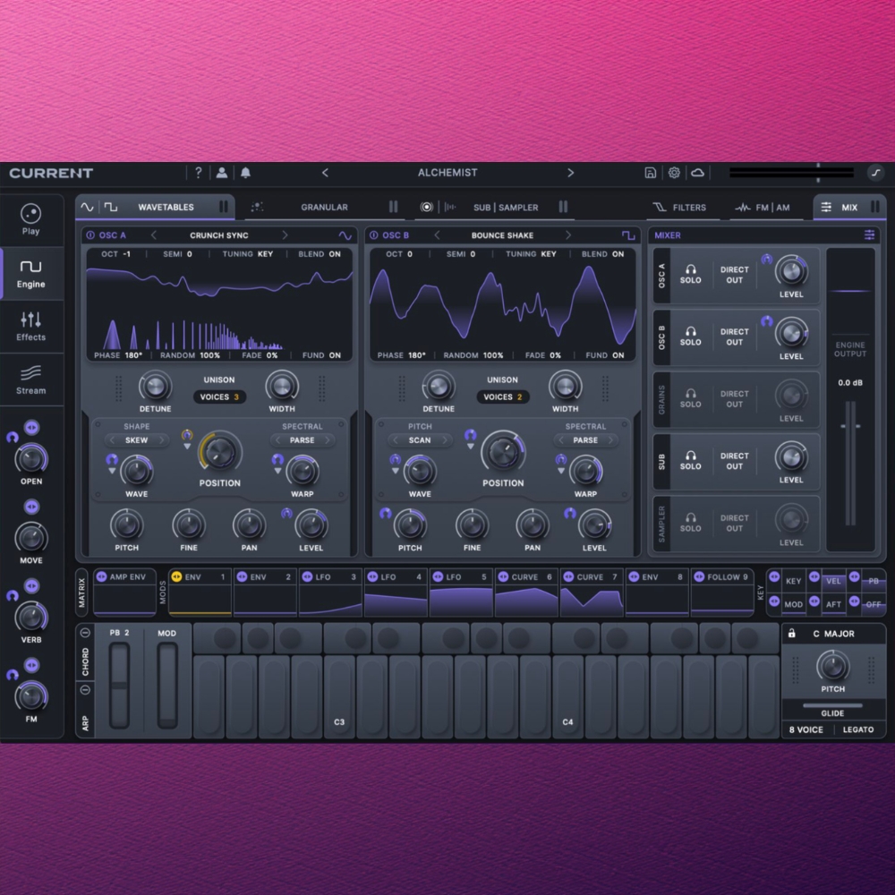Open the user account icon
This screenshot has height=895, width=895.
click(x=221, y=173)
